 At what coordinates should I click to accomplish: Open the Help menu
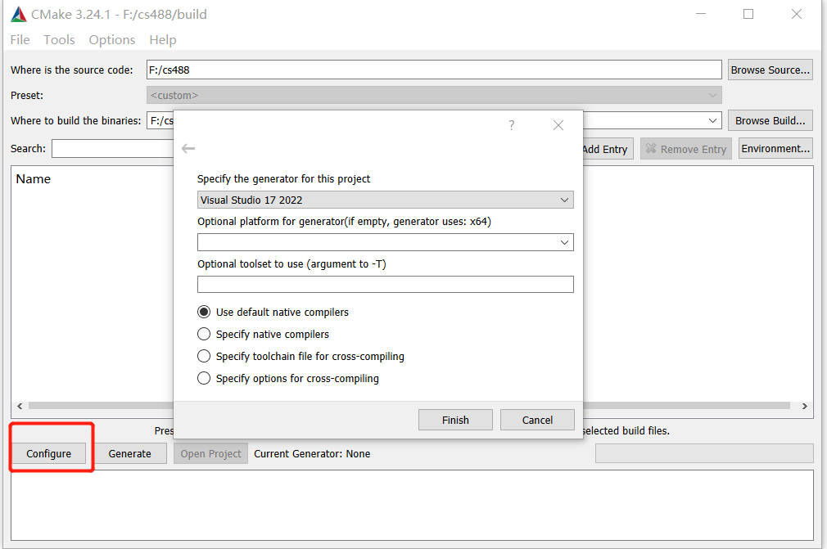tap(162, 39)
